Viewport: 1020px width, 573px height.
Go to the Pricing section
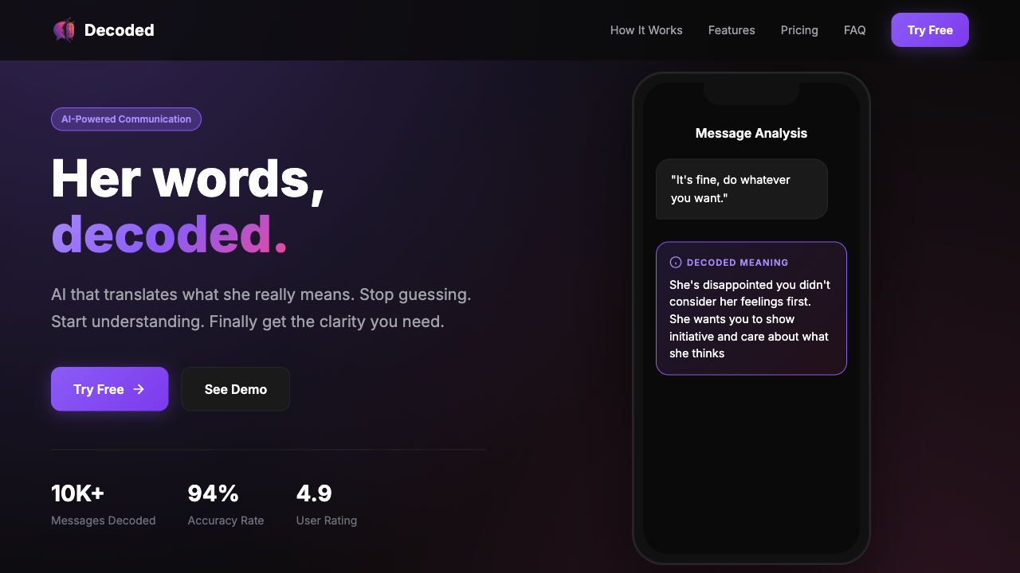pos(798,29)
